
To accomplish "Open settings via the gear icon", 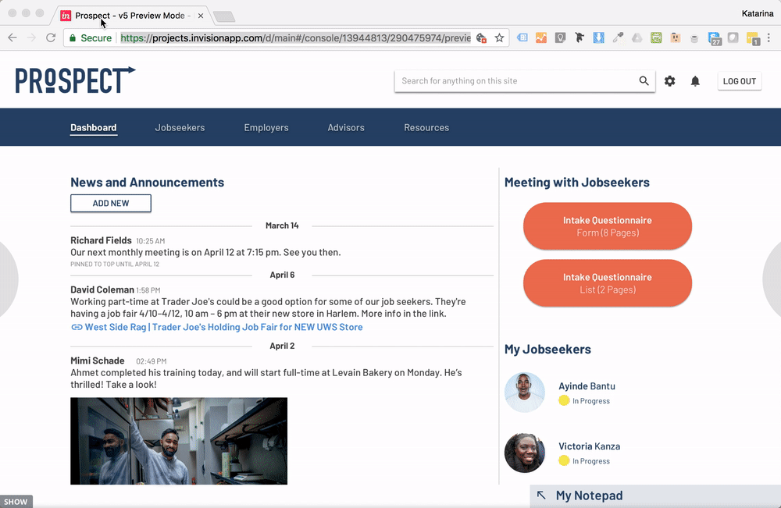I will pyautogui.click(x=670, y=80).
